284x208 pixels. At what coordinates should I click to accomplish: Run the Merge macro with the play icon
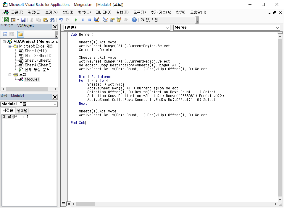tap(76, 20)
